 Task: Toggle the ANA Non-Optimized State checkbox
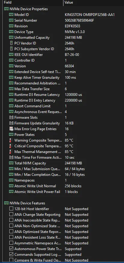(11, 226)
